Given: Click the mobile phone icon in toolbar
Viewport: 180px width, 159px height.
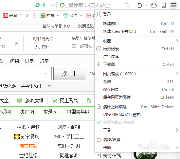Looking at the screenshot, I should coord(164,5).
